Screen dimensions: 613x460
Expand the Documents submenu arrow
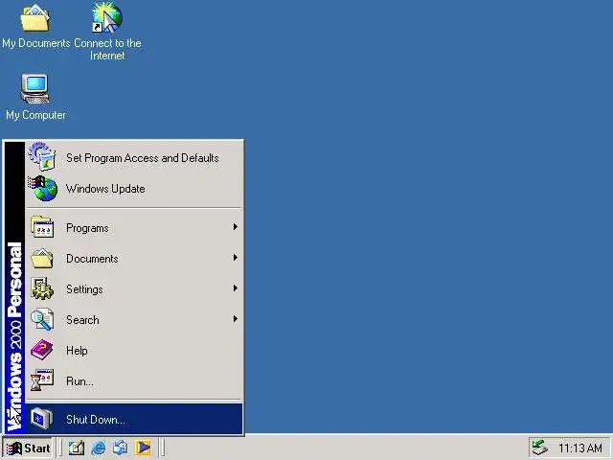pos(236,258)
